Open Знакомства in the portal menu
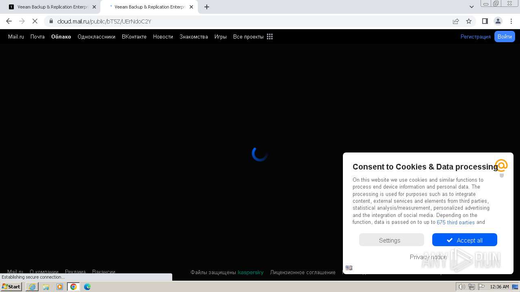This screenshot has height=292, width=520. point(194,36)
